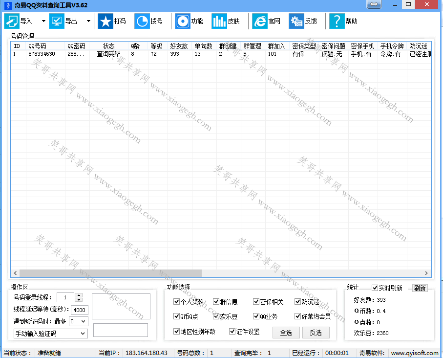Toggle the QQ业务 checkbox

[256, 316]
